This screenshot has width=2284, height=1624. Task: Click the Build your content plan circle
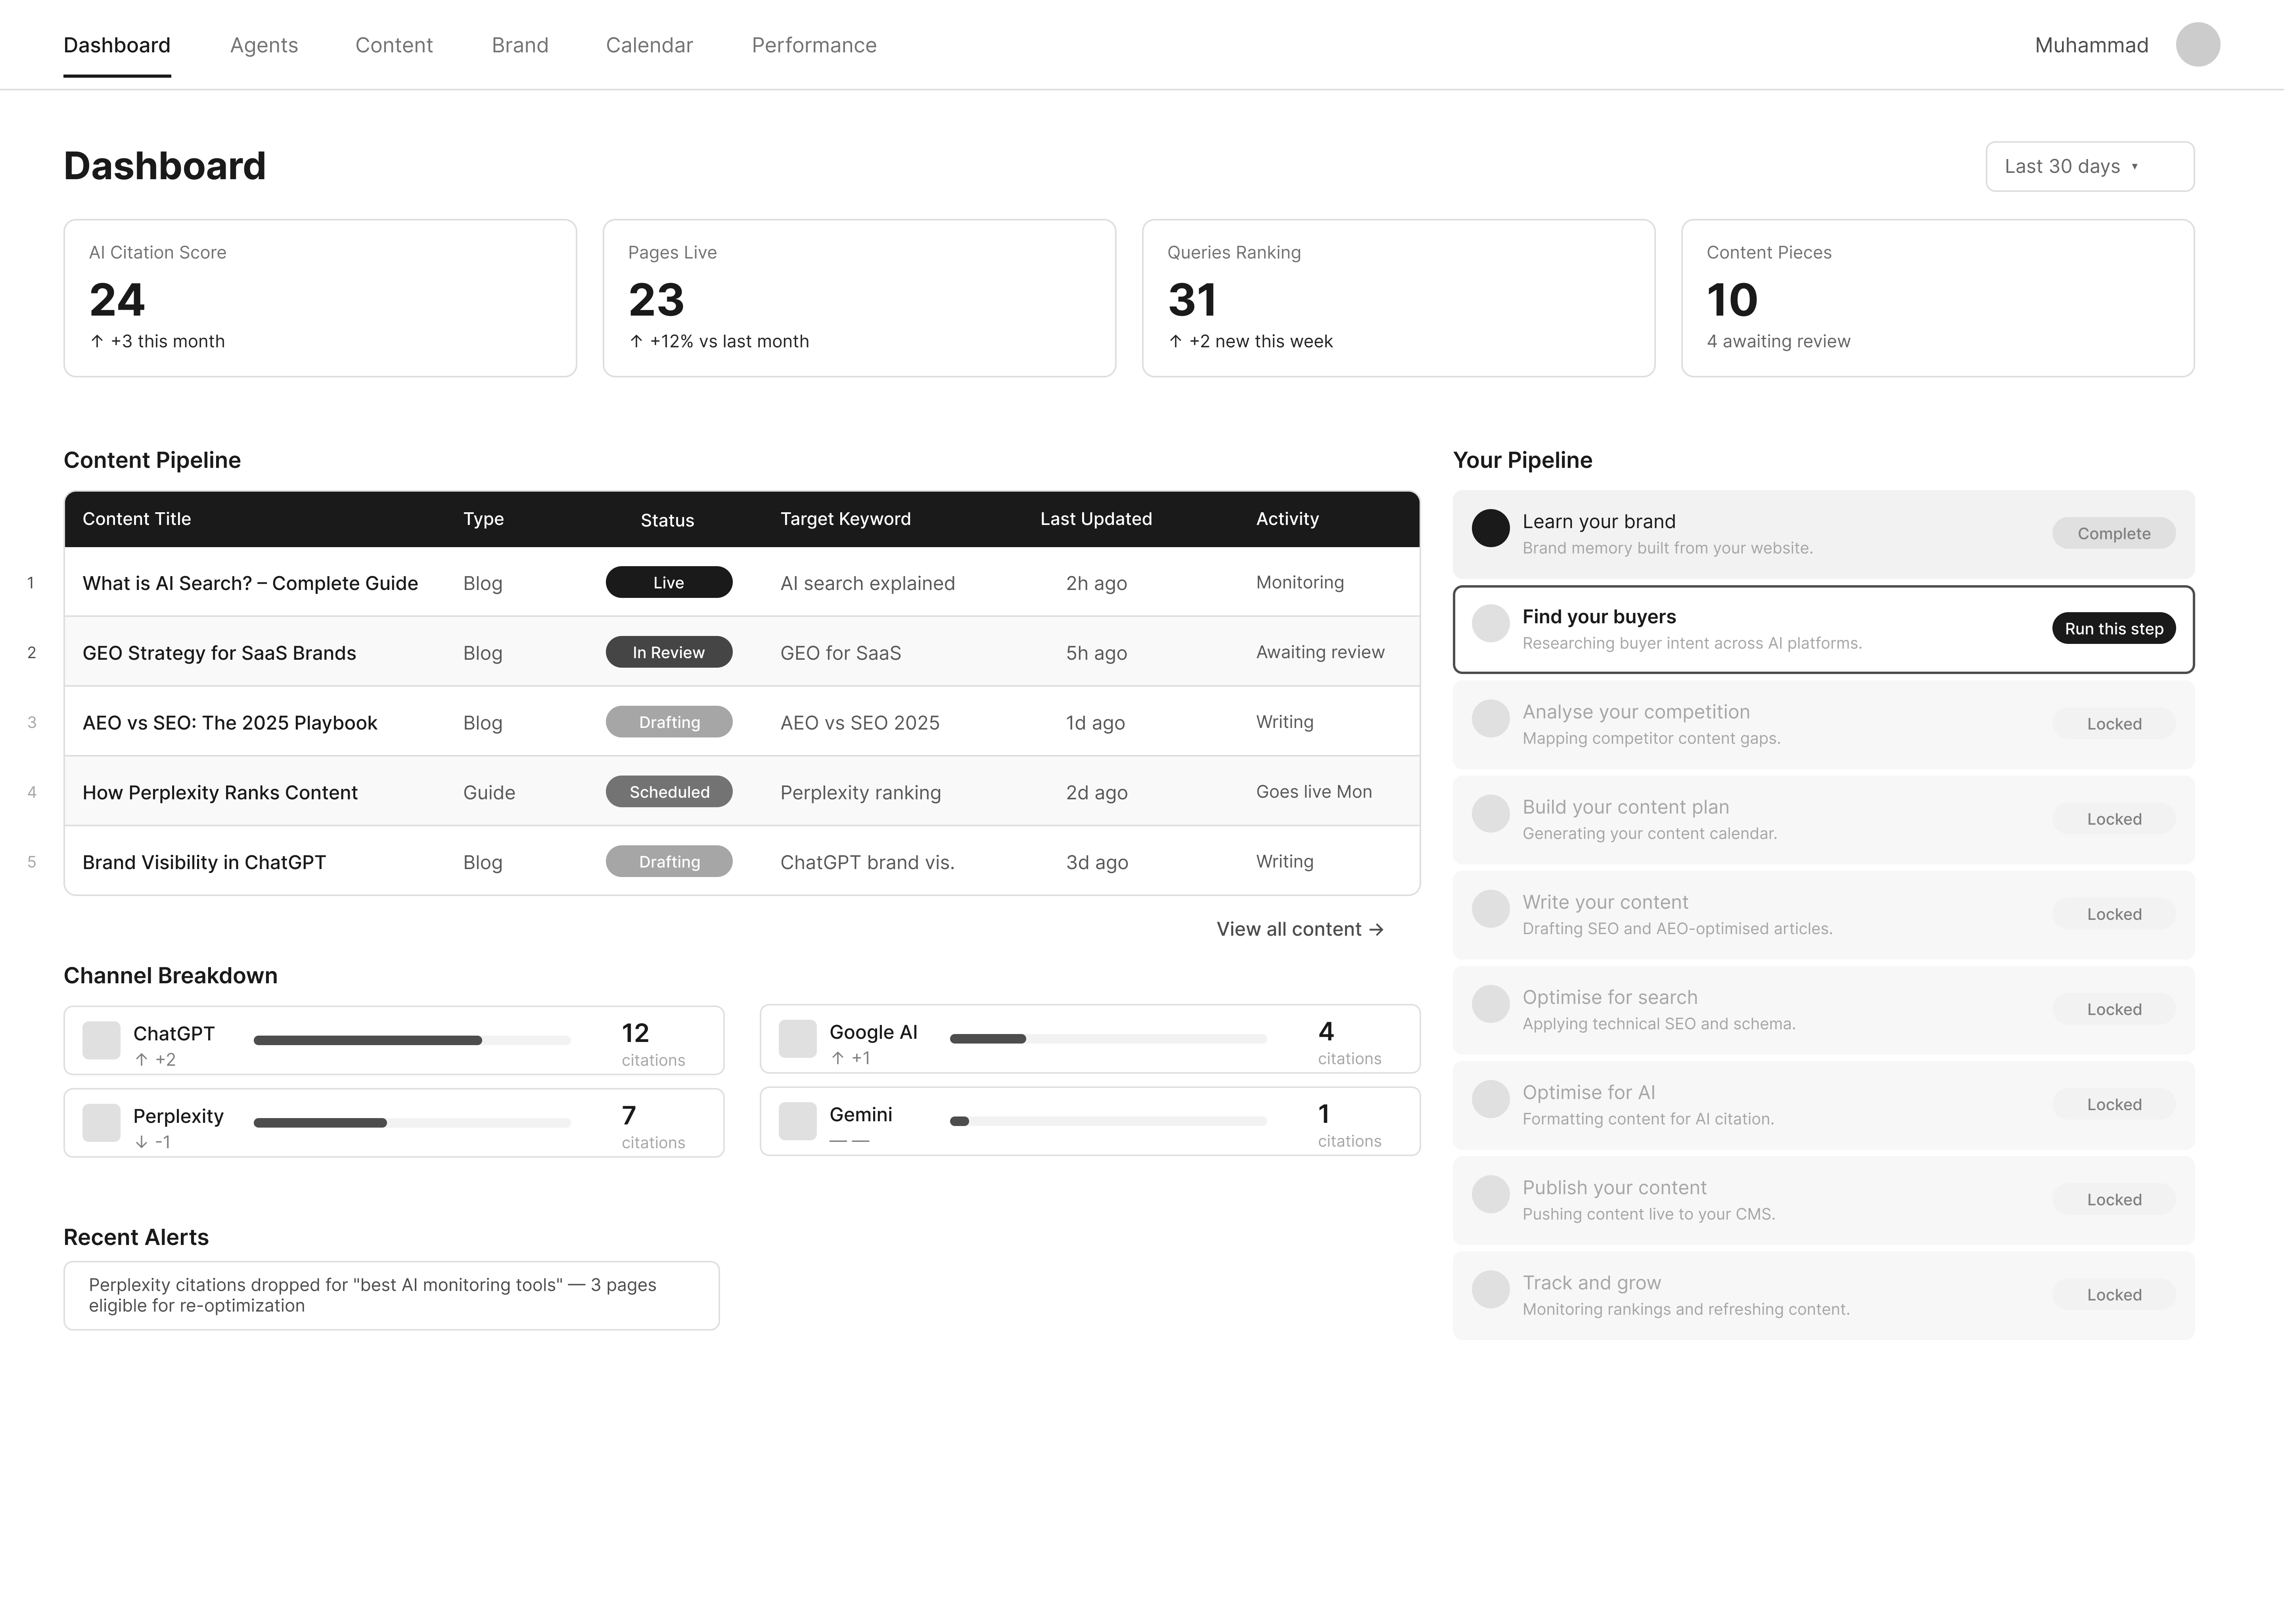click(x=1490, y=813)
